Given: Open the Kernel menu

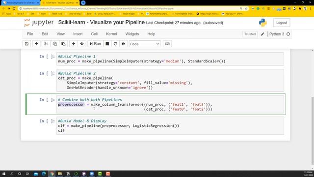Looking at the screenshot, I should [x=111, y=34].
